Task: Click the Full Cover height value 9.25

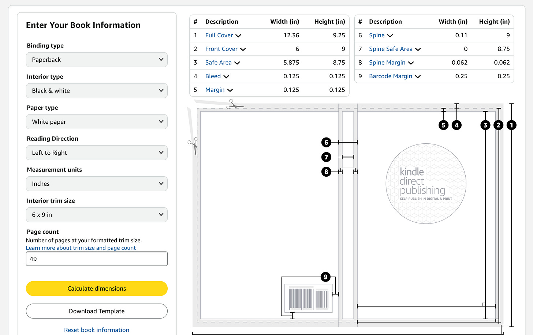Action: point(339,35)
